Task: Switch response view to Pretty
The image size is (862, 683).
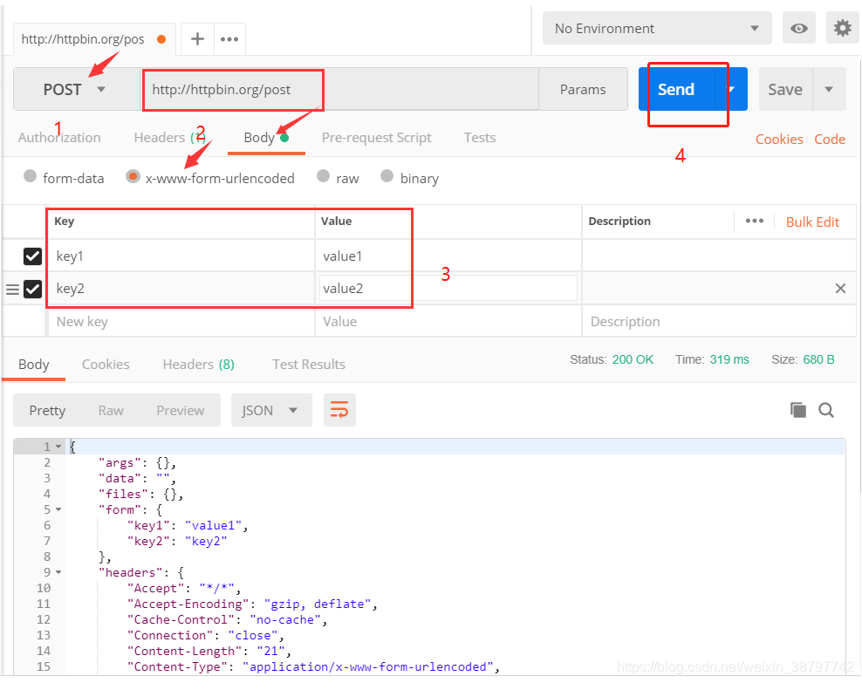Action: coord(47,411)
